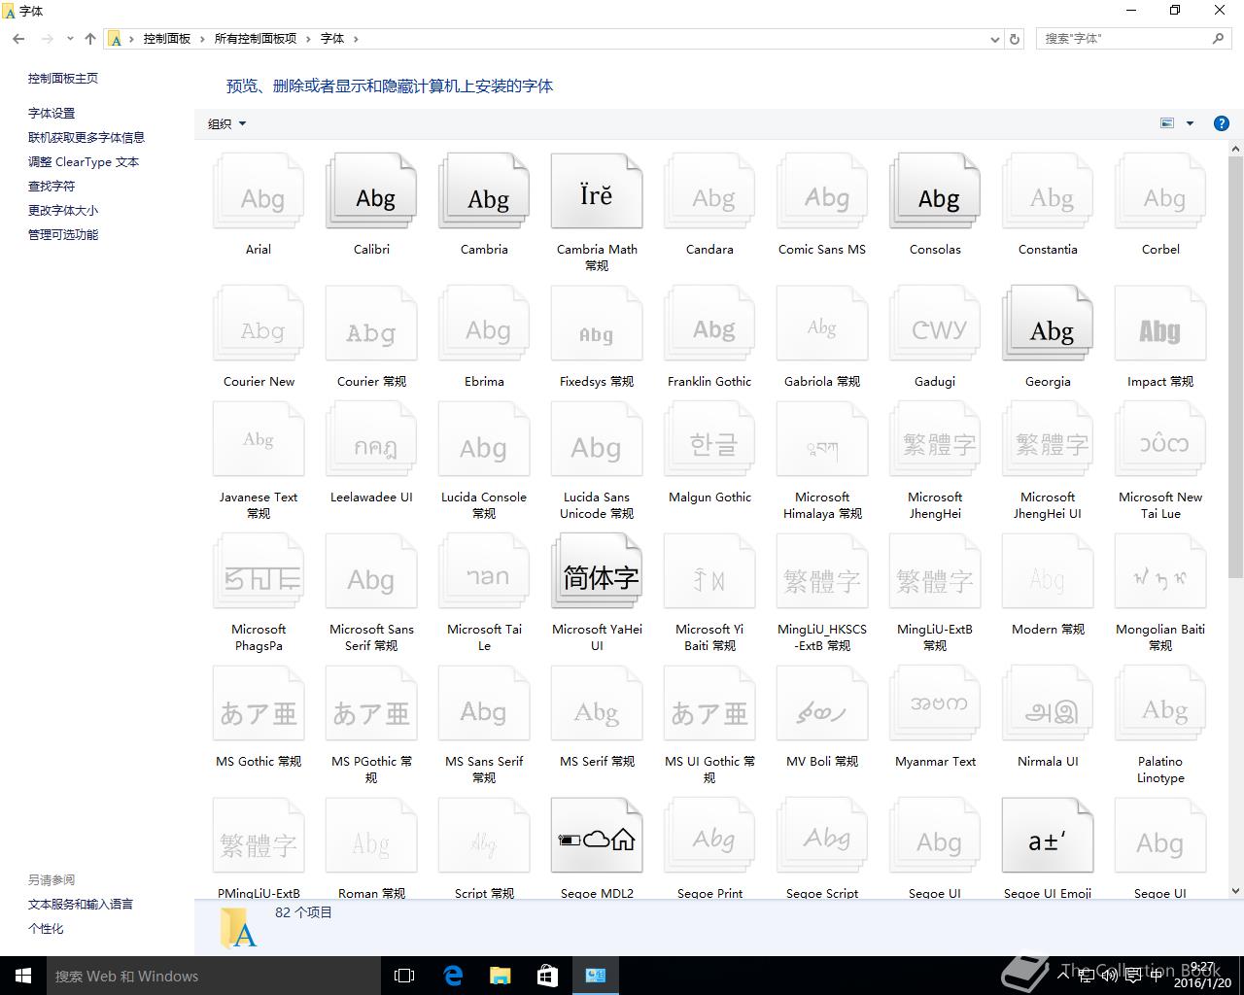Click the scrollbar down arrow
The height and width of the screenshot is (995, 1244).
pos(1235,890)
